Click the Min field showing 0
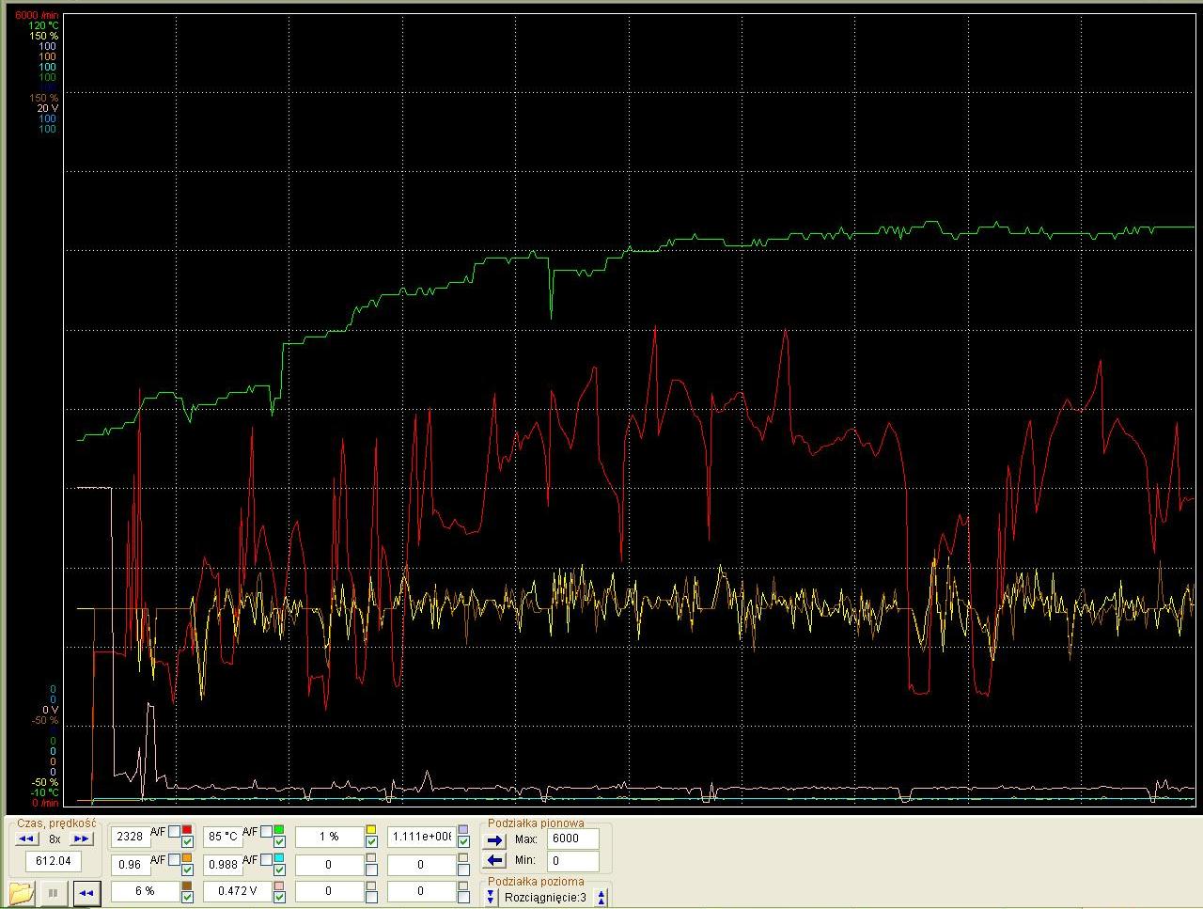The width and height of the screenshot is (1203, 909). 572,859
